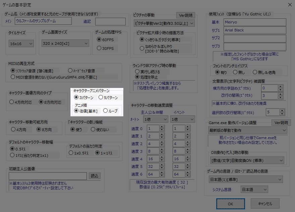Open [数値/文字]自動変換ON dropdown
The image size is (295, 212).
247,161
